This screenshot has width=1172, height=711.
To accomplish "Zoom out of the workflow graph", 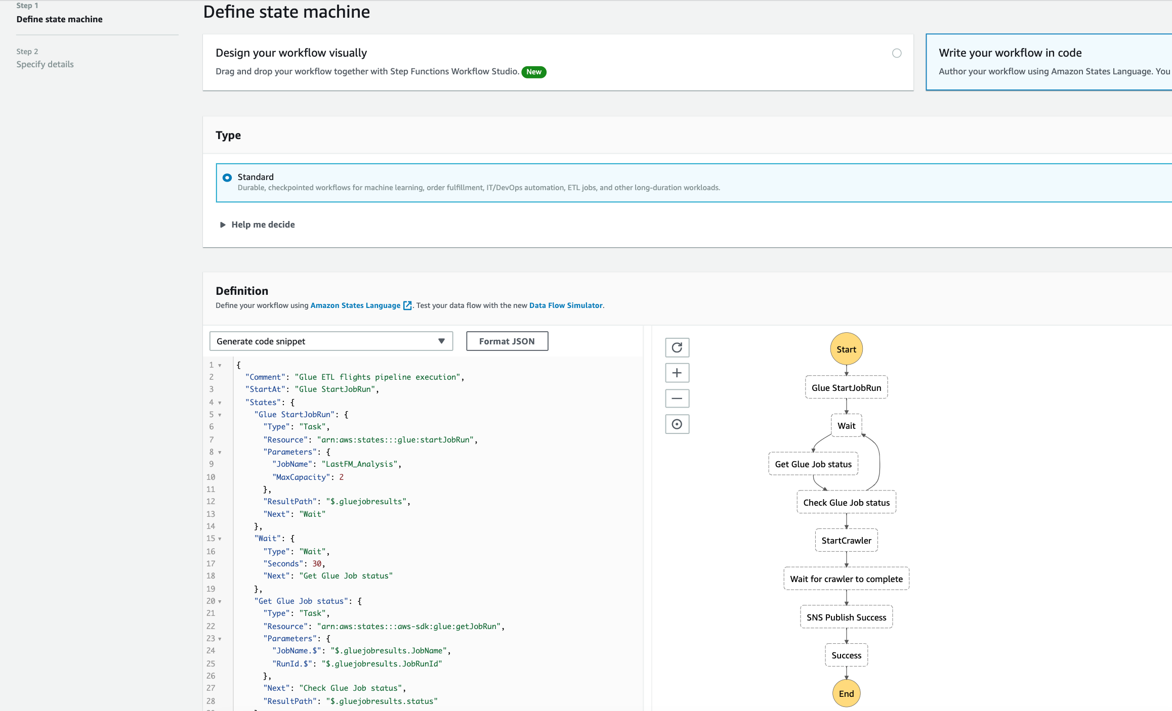I will [677, 398].
